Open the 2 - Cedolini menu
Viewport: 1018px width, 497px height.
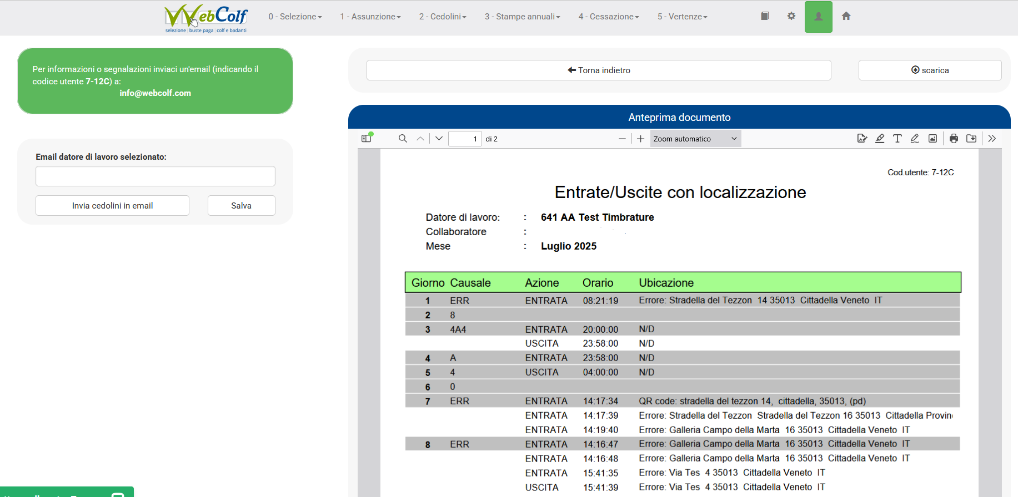click(442, 17)
